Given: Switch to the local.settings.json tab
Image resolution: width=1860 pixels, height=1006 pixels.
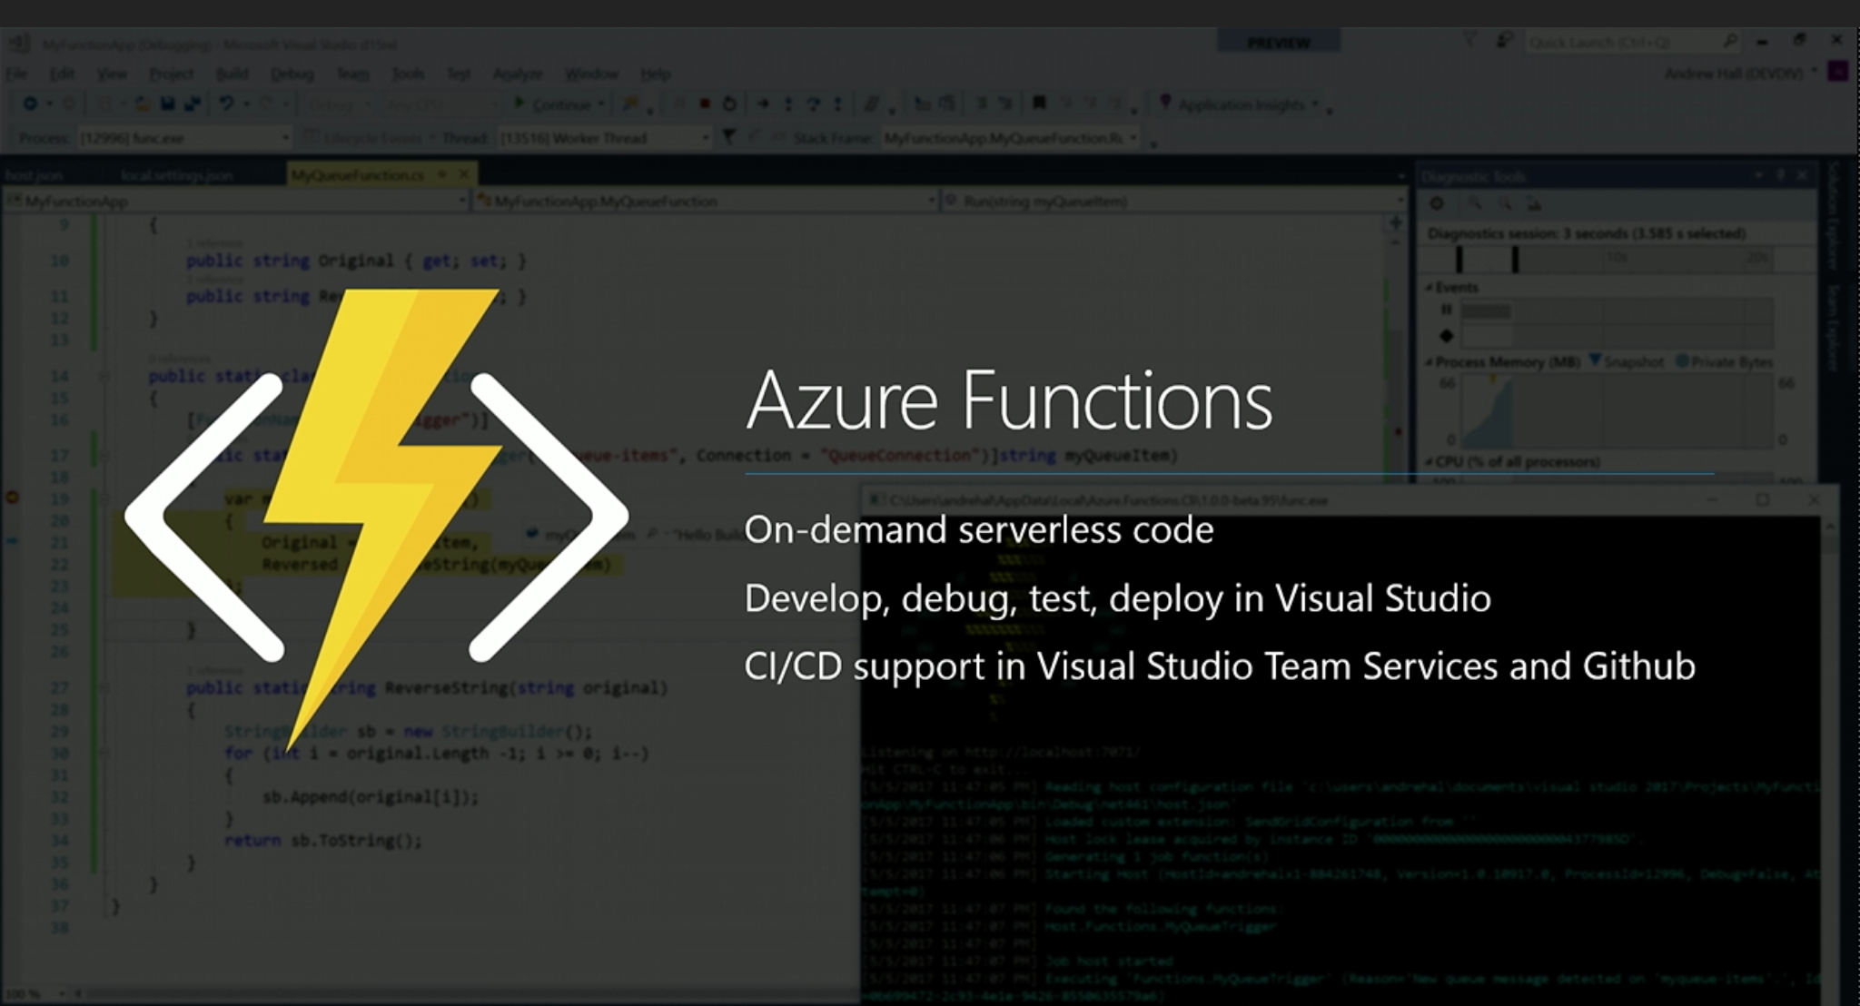Looking at the screenshot, I should point(176,175).
